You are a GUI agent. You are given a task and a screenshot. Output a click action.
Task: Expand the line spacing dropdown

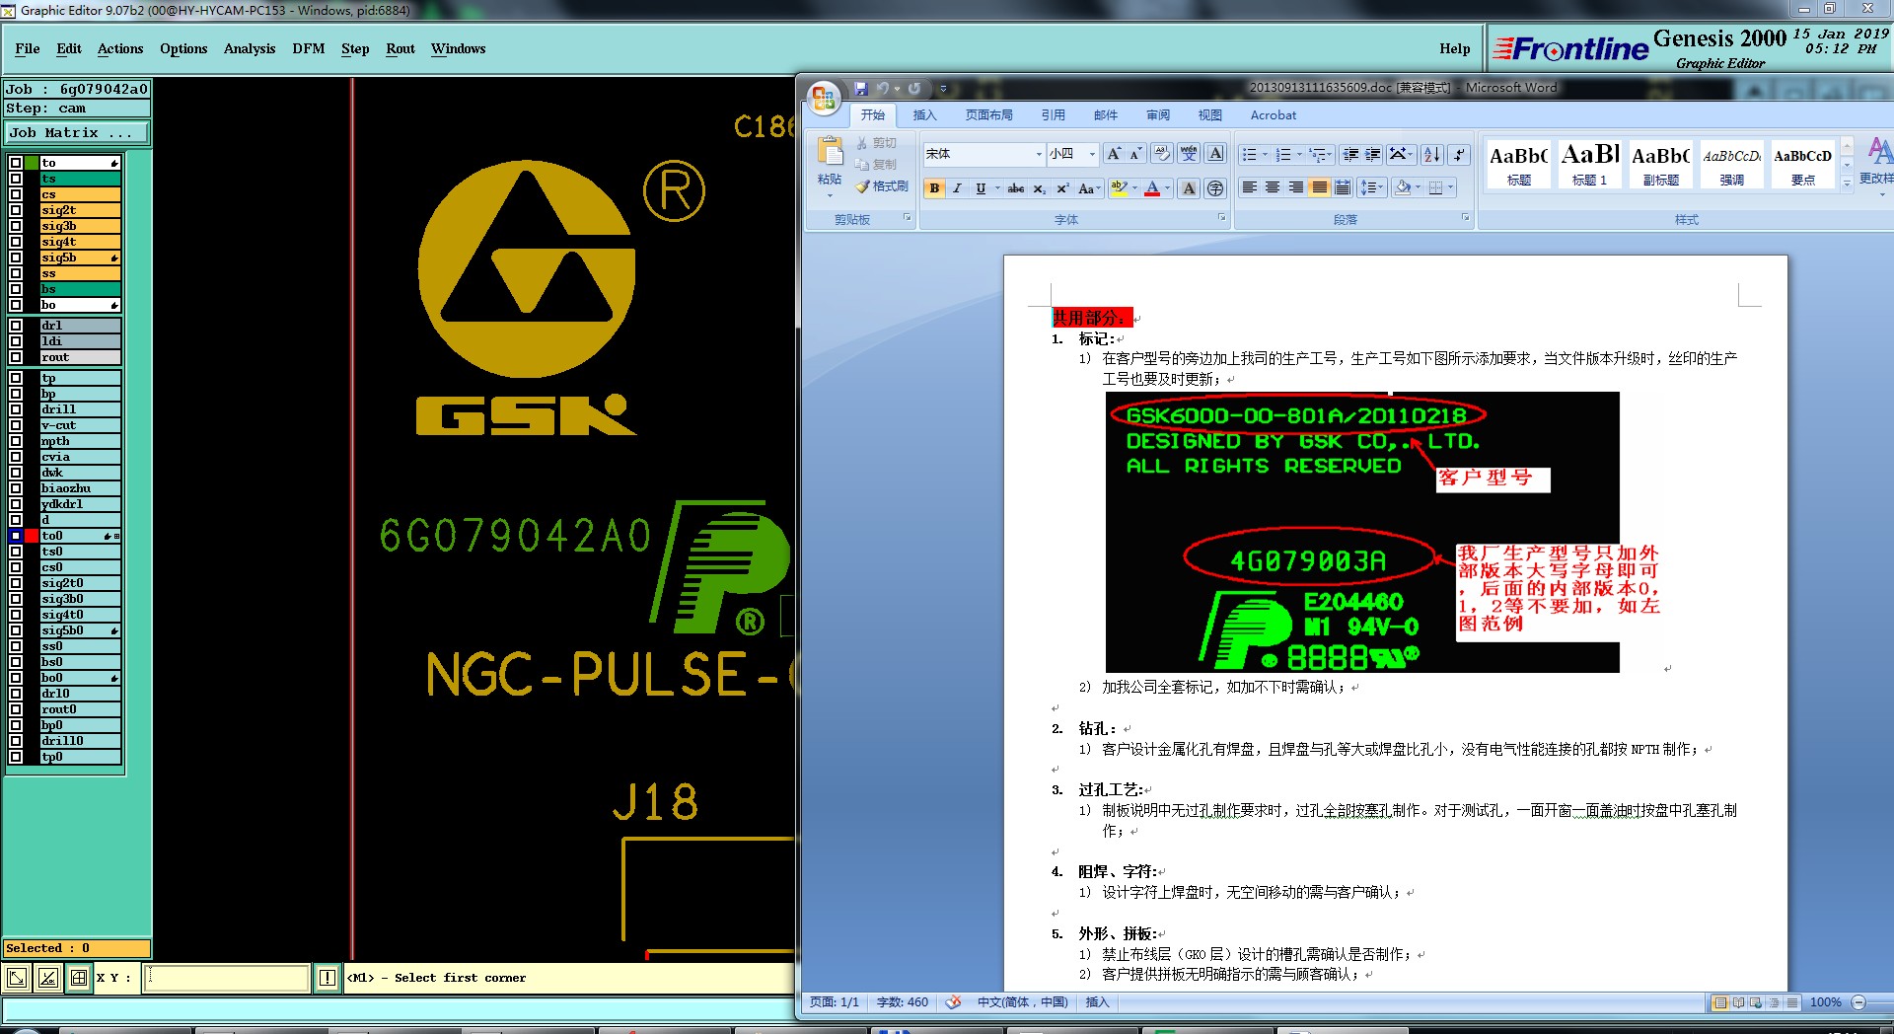point(1372,187)
